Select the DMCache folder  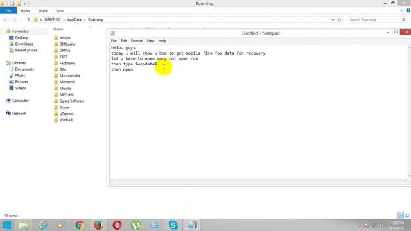coord(67,44)
